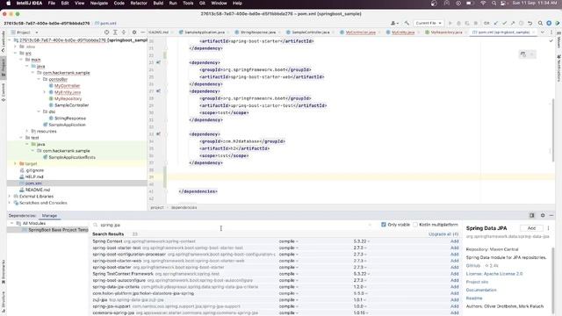Open Search Everywhere magnifier icon

pyautogui.click(x=540, y=23)
